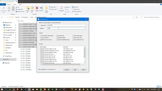Select iCloud Drive in the sidebar

pos(8,56)
